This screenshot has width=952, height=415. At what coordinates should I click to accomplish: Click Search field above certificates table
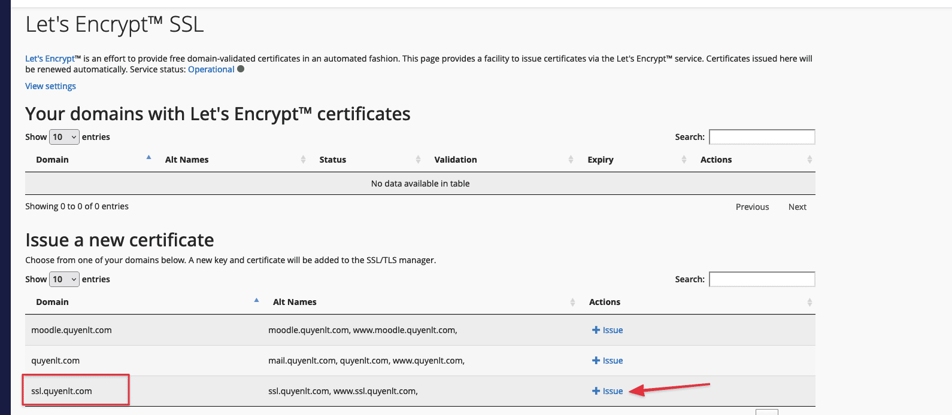tap(762, 137)
